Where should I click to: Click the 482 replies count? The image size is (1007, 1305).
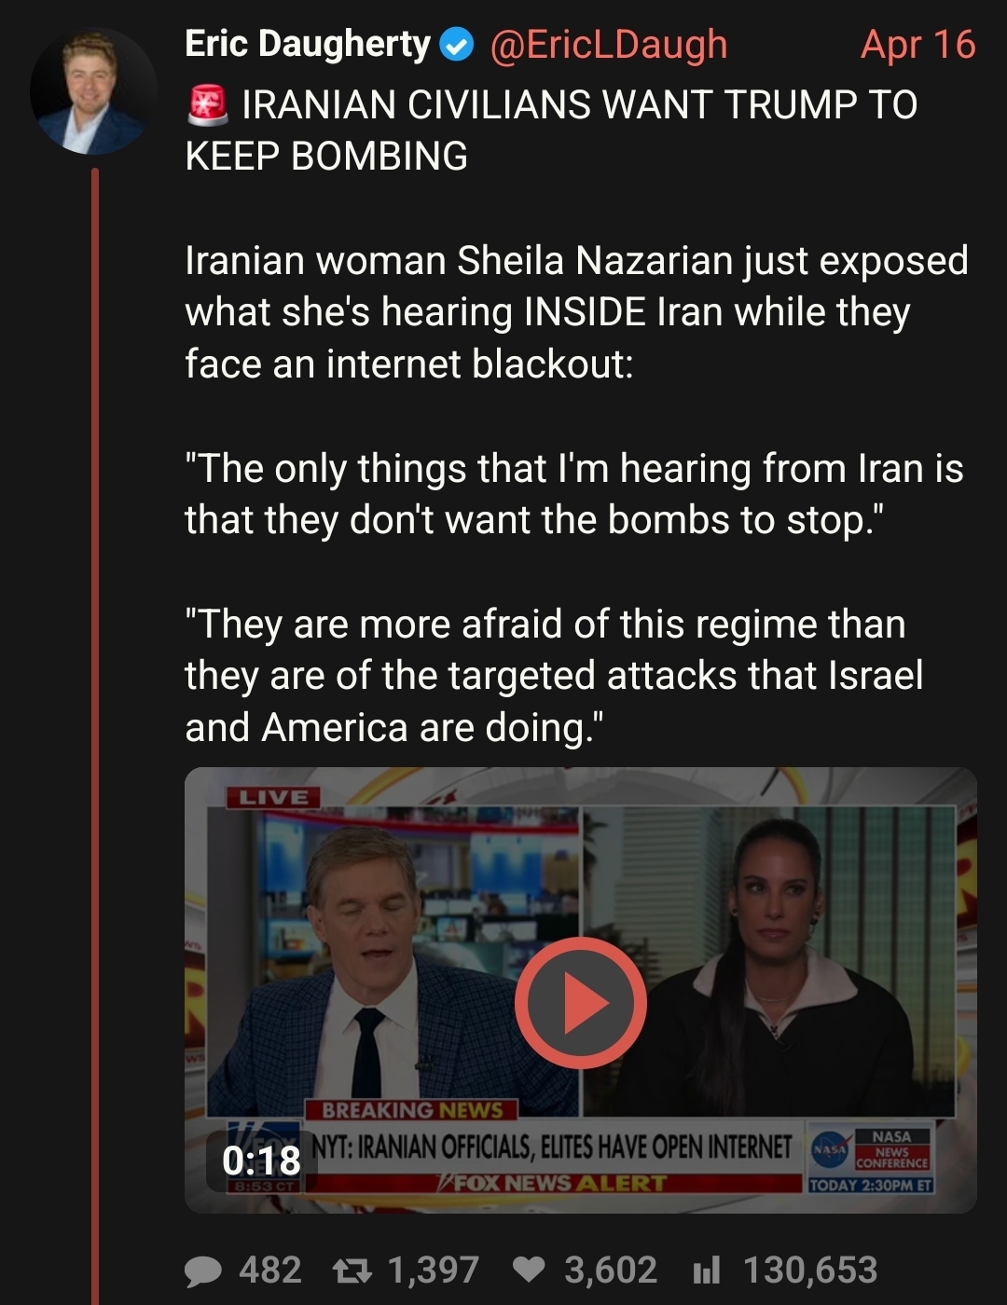pyautogui.click(x=270, y=1271)
